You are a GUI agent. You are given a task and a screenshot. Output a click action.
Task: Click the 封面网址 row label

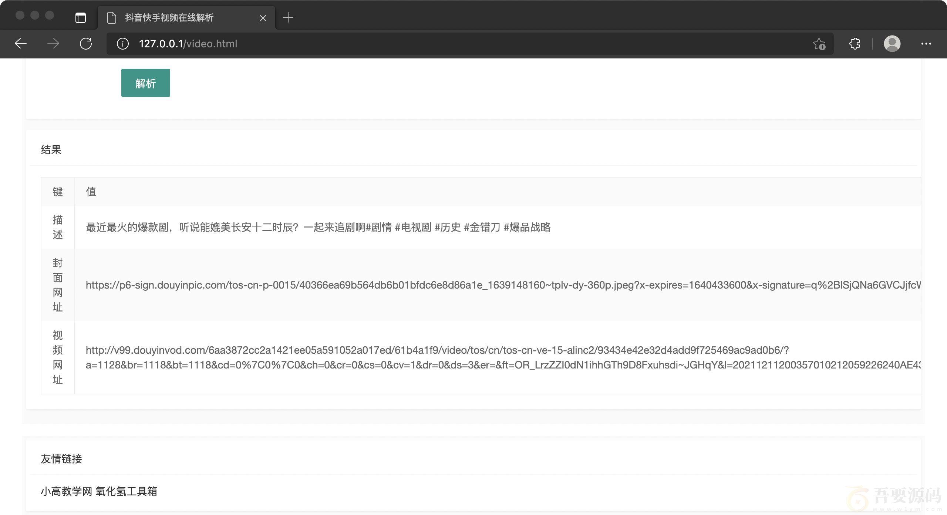point(58,285)
